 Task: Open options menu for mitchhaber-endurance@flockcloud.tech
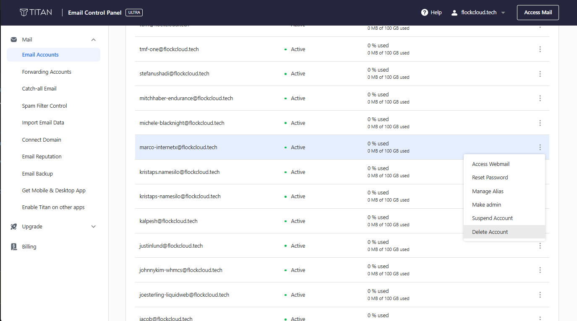click(540, 98)
